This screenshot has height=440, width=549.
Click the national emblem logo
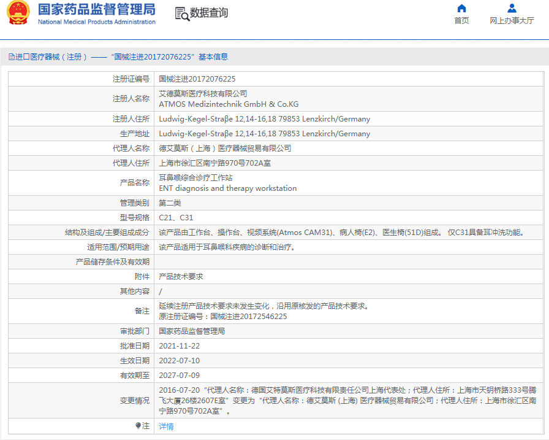coord(18,14)
